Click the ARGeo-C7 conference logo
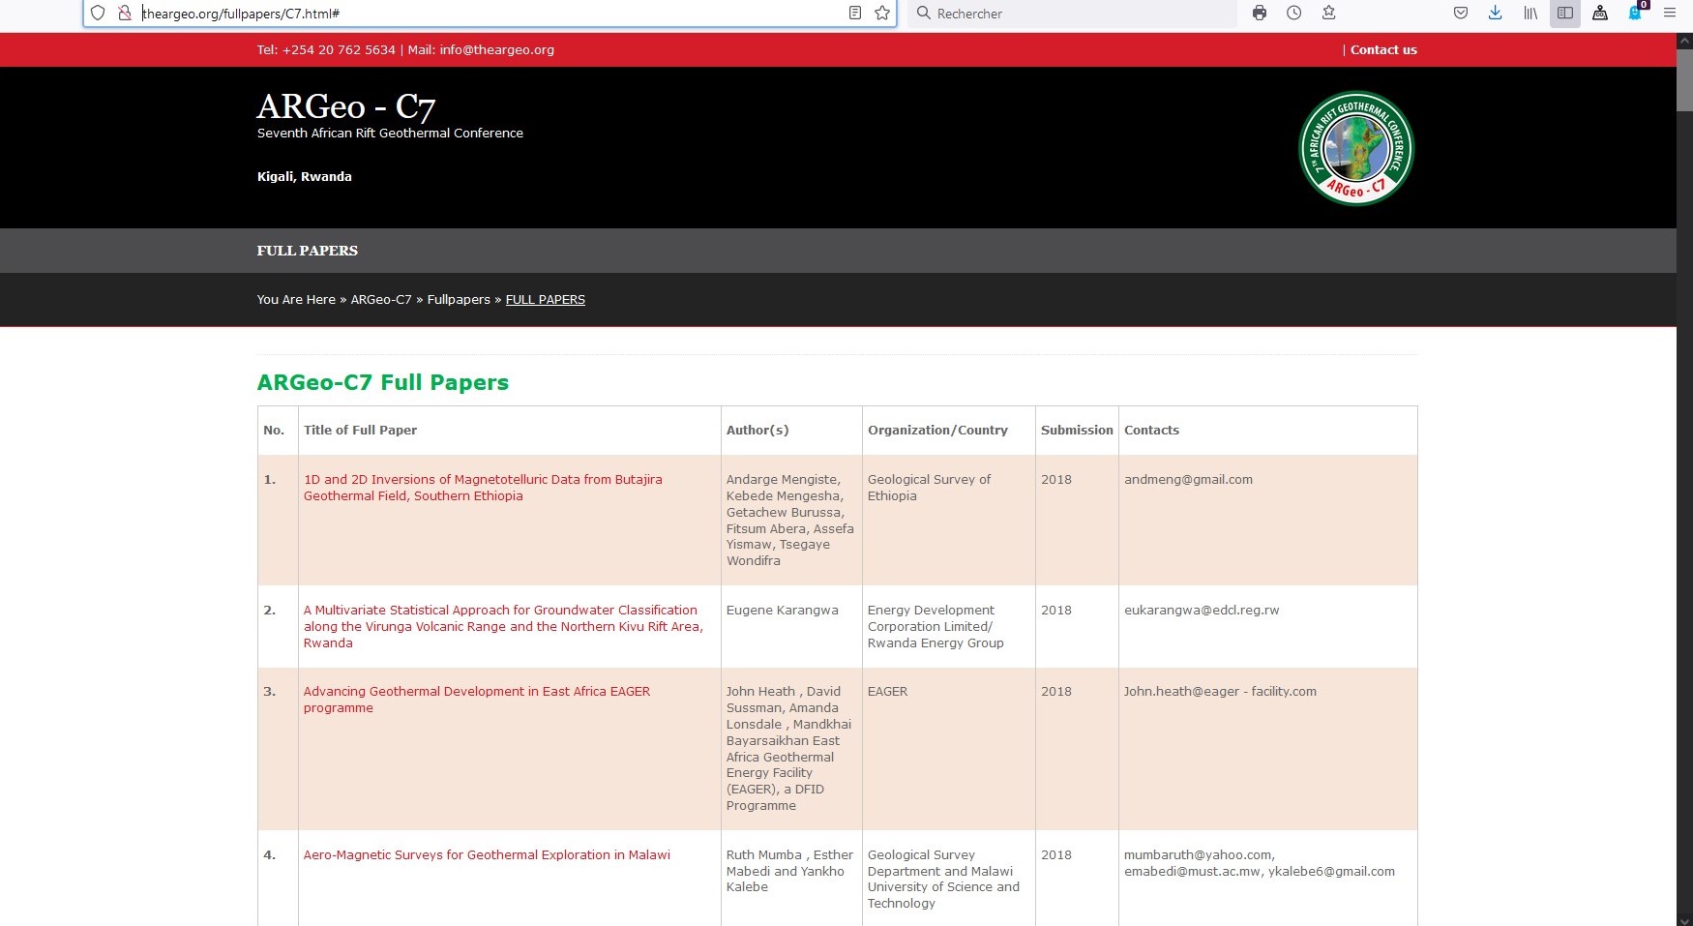The width and height of the screenshot is (1693, 926). click(x=1356, y=148)
